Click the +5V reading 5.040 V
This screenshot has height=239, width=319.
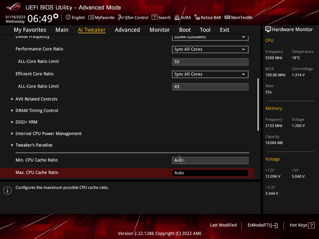[298, 176]
